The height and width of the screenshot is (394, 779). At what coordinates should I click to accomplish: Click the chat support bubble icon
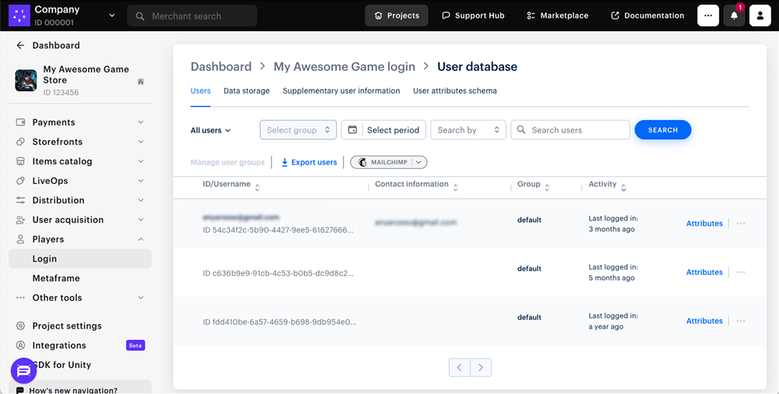point(23,371)
